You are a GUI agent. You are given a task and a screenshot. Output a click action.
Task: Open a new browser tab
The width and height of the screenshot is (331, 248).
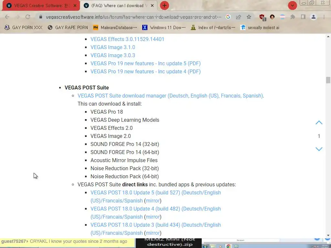coord(165,5)
